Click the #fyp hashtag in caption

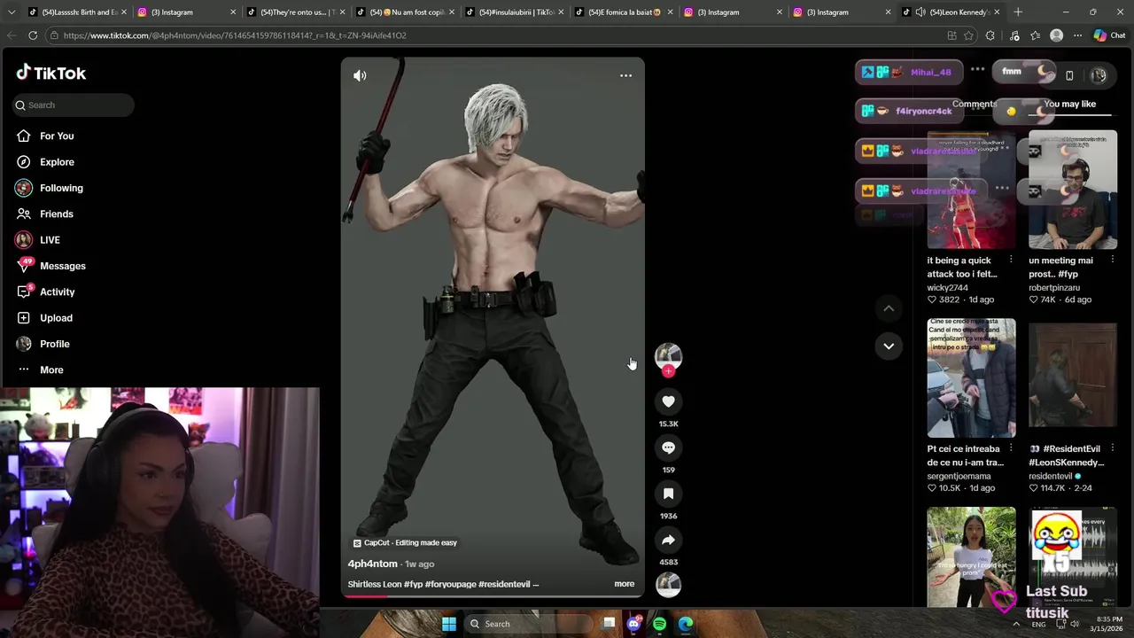click(413, 584)
